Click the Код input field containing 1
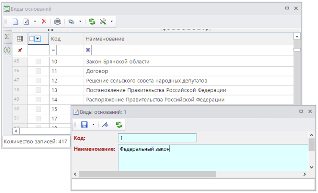Screen dimensions: 318x193 [157, 138]
